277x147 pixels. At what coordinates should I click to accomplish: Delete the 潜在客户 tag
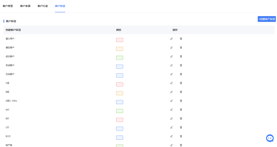coord(181,48)
